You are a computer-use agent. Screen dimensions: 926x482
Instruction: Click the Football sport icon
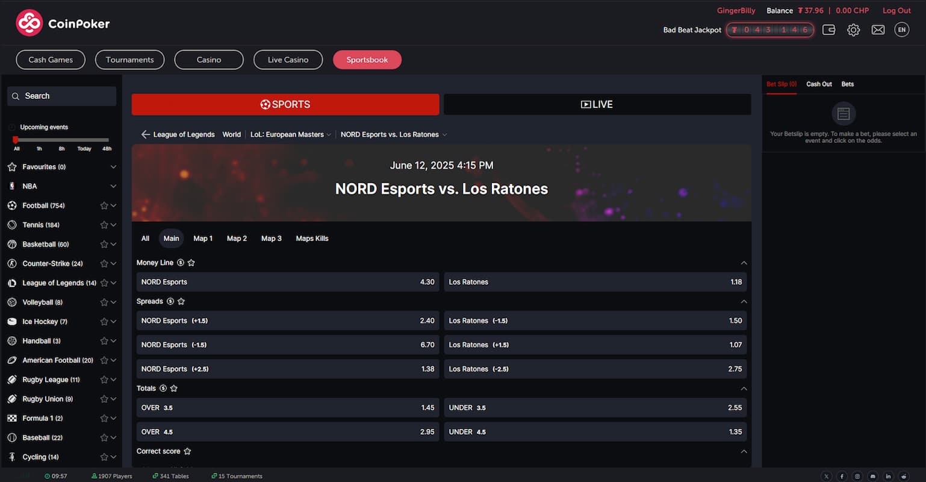pos(11,205)
